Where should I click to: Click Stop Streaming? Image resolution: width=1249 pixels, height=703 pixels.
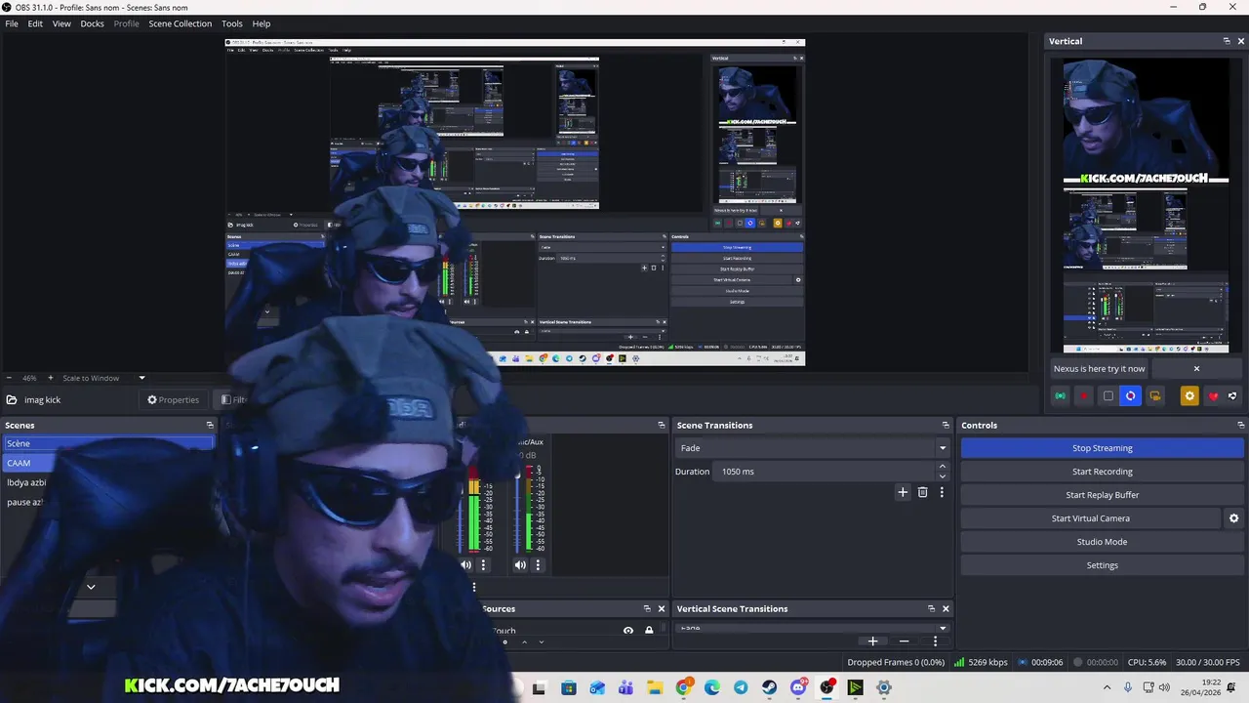coord(1102,448)
